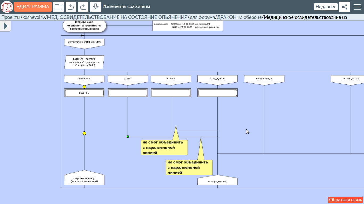Expand the left side panel arrow
The width and height of the screenshot is (364, 204).
tap(5, 26)
